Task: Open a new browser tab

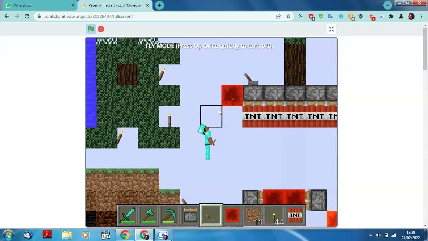Action: (159, 5)
